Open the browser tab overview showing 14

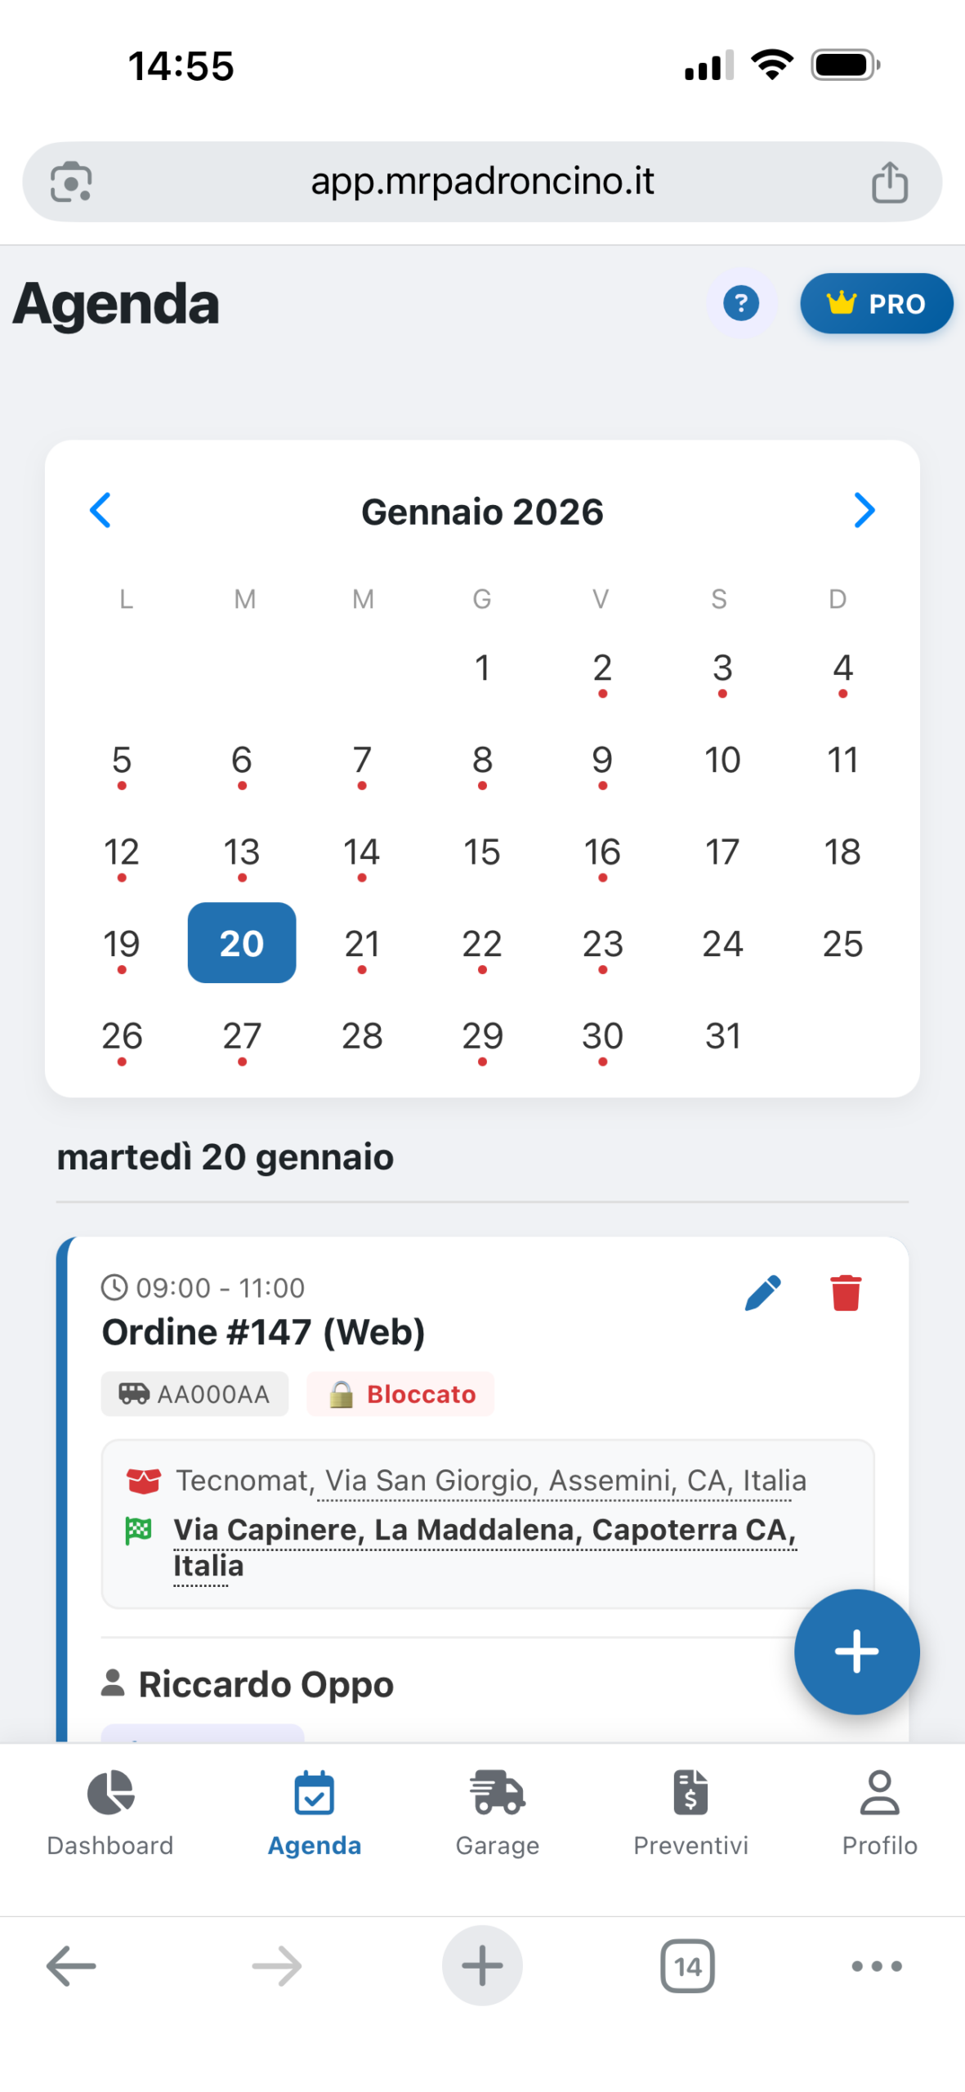tap(686, 1965)
